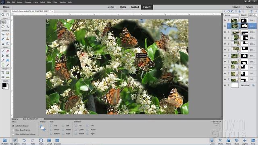Click the foreground color swatch
Viewport: 258px width, 145px height.
click(4, 85)
